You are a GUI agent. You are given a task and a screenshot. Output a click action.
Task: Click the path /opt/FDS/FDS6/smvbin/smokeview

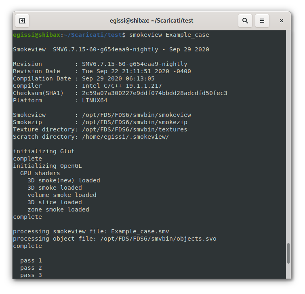(137, 115)
